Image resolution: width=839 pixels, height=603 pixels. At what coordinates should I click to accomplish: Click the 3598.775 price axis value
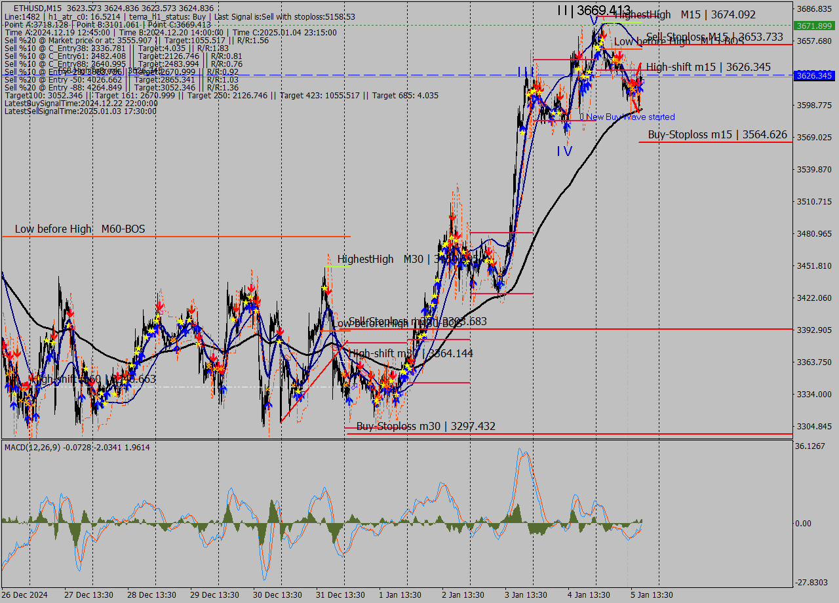(815, 105)
